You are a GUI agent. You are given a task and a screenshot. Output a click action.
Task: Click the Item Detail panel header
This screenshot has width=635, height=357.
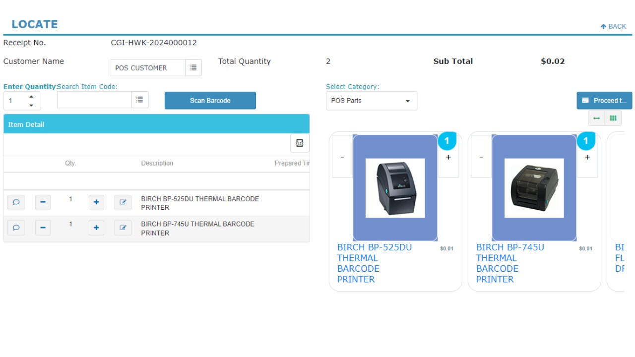[156, 124]
